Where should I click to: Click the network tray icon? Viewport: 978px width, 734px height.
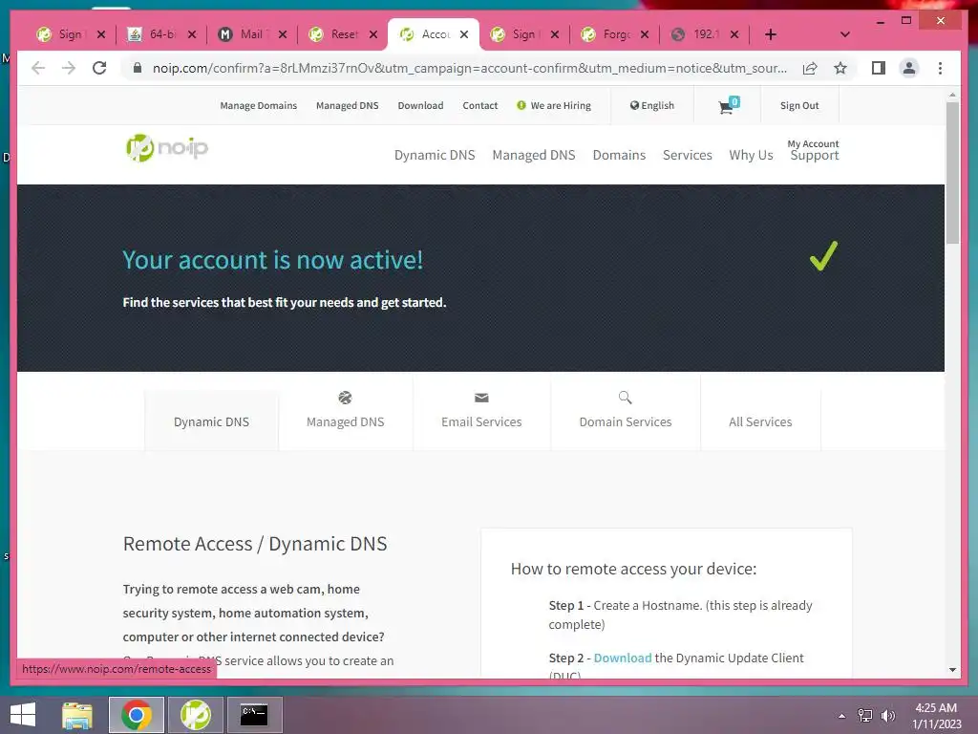point(865,716)
